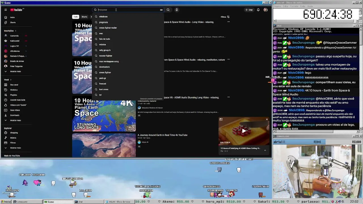Expand Mostrar mais under Filmes
The height and width of the screenshot is (204, 363).
[15, 148]
